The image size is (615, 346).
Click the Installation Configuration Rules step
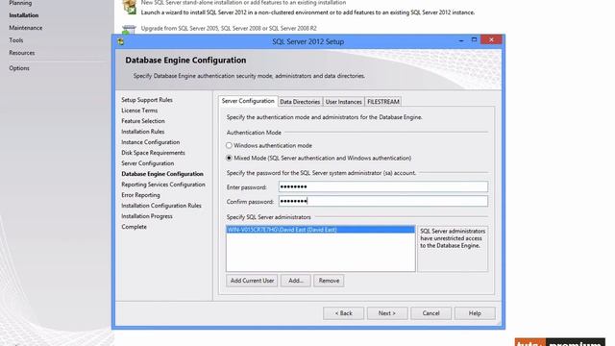point(161,206)
